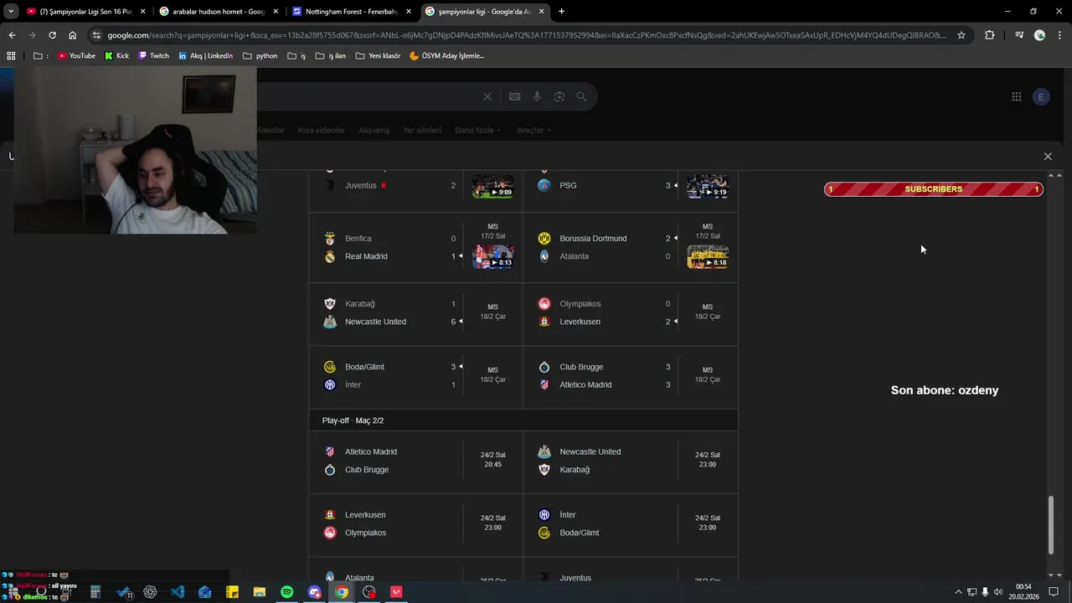Open Sticky Notes from the taskbar
Viewport: 1072px width, 603px height.
pos(233,592)
